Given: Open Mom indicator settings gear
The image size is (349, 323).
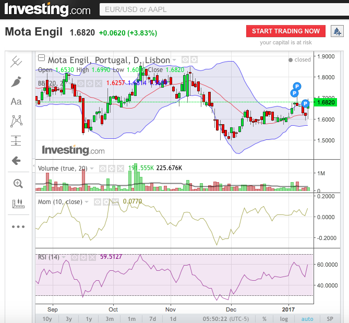Looking at the screenshot, I should (x=106, y=202).
